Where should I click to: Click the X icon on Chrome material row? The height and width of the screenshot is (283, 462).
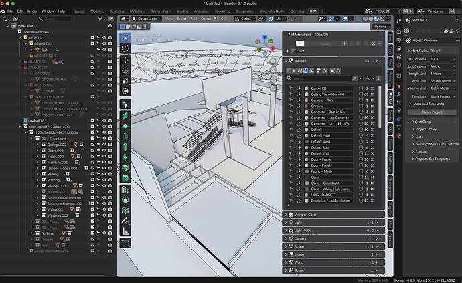(x=372, y=106)
